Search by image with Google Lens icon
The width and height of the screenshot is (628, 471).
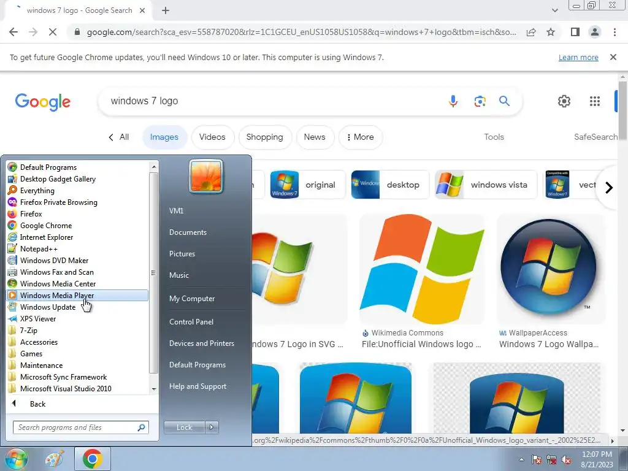pyautogui.click(x=480, y=101)
